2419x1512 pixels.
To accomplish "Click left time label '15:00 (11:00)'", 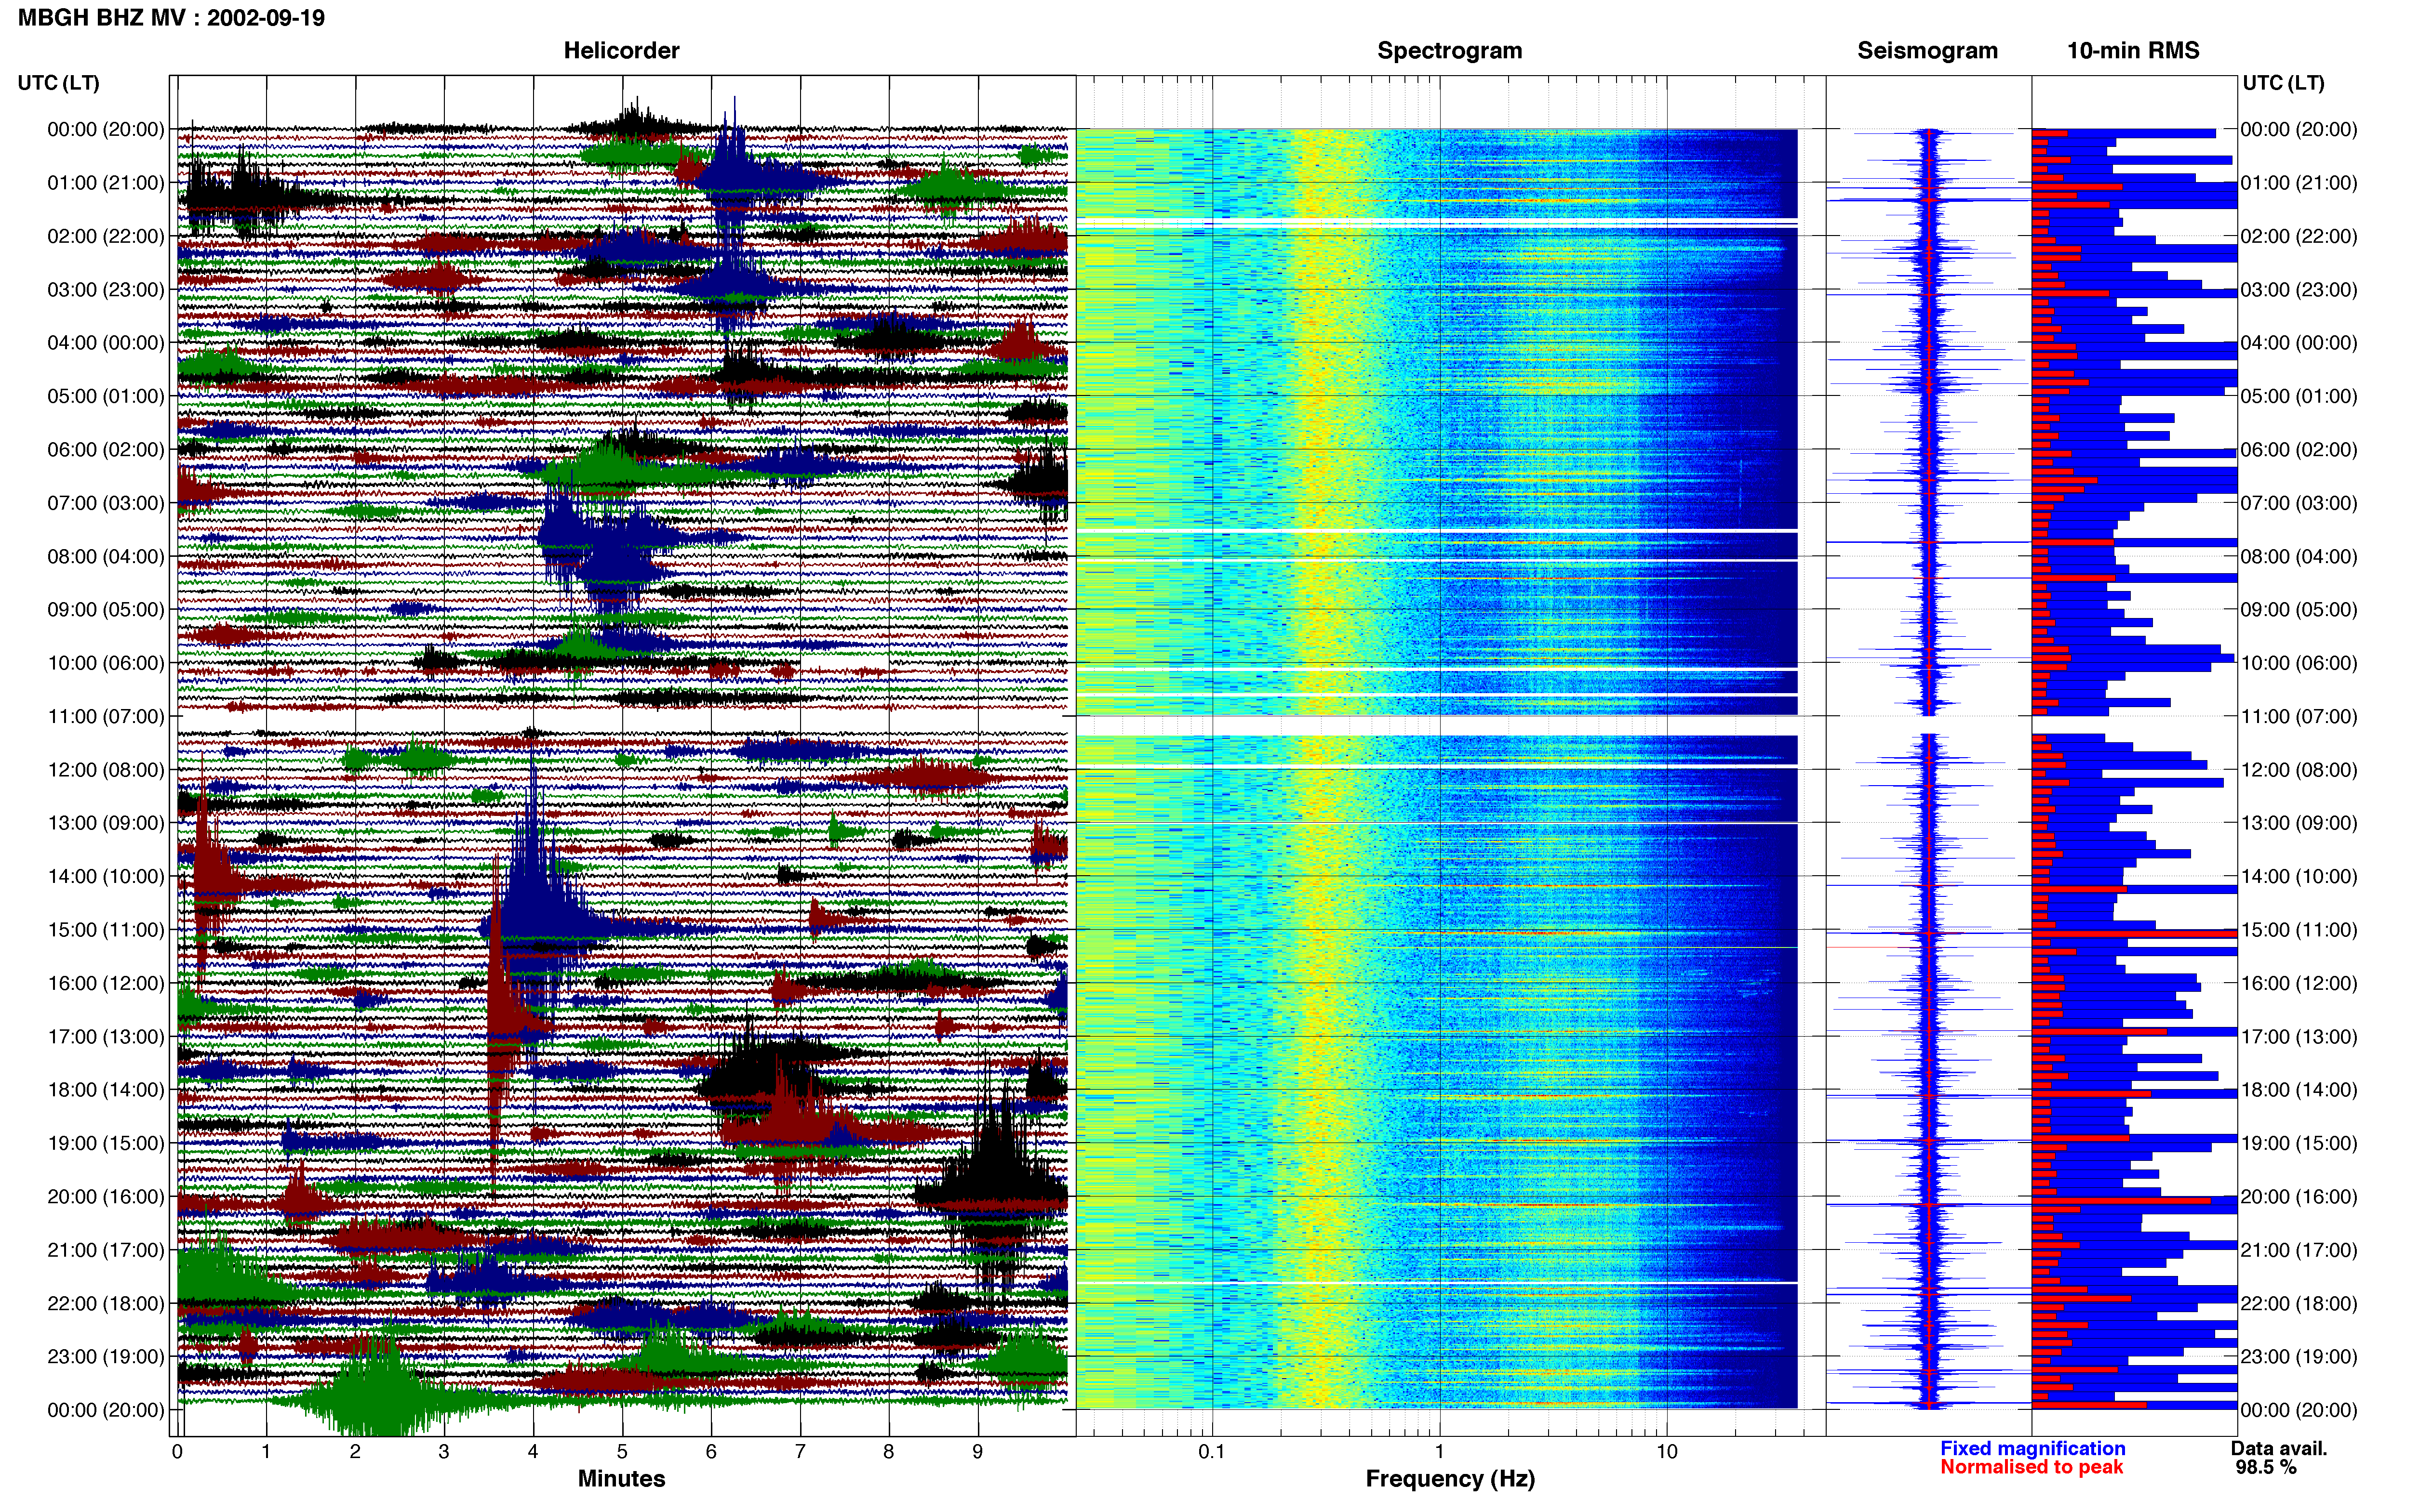I will (106, 930).
